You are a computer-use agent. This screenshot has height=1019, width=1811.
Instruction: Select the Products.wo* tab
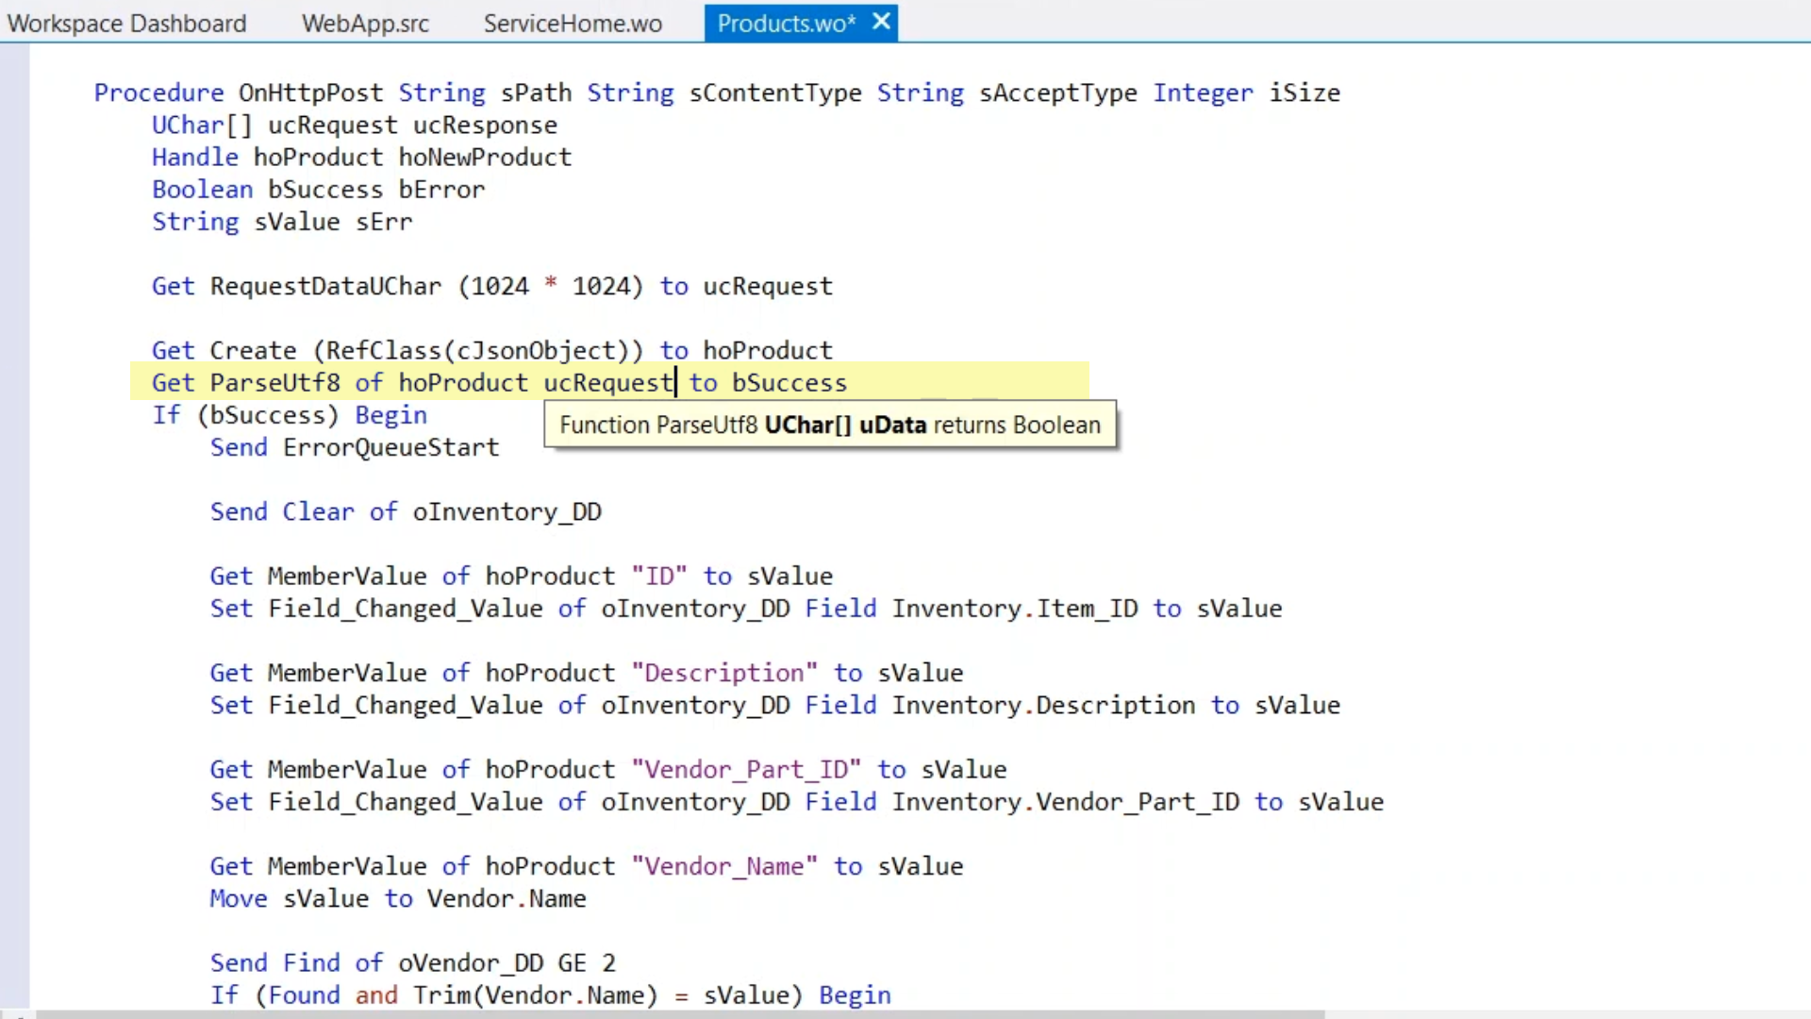786,23
